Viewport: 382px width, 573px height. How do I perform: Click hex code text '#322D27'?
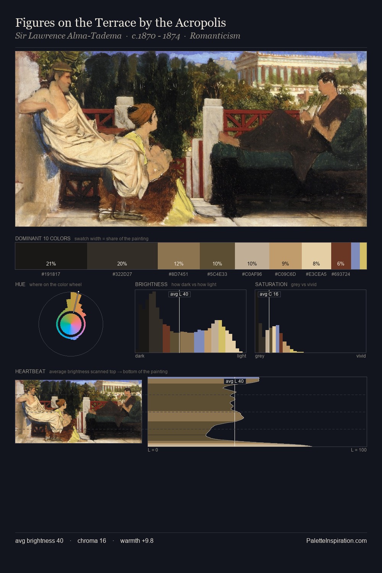pyautogui.click(x=122, y=274)
